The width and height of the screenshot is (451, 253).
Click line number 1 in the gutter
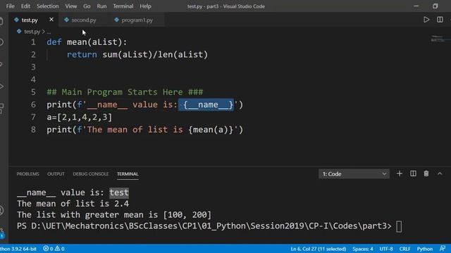(x=33, y=42)
